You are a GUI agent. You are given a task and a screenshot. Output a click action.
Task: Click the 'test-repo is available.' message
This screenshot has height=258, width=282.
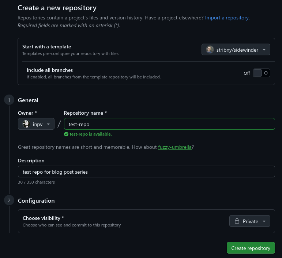91,134
